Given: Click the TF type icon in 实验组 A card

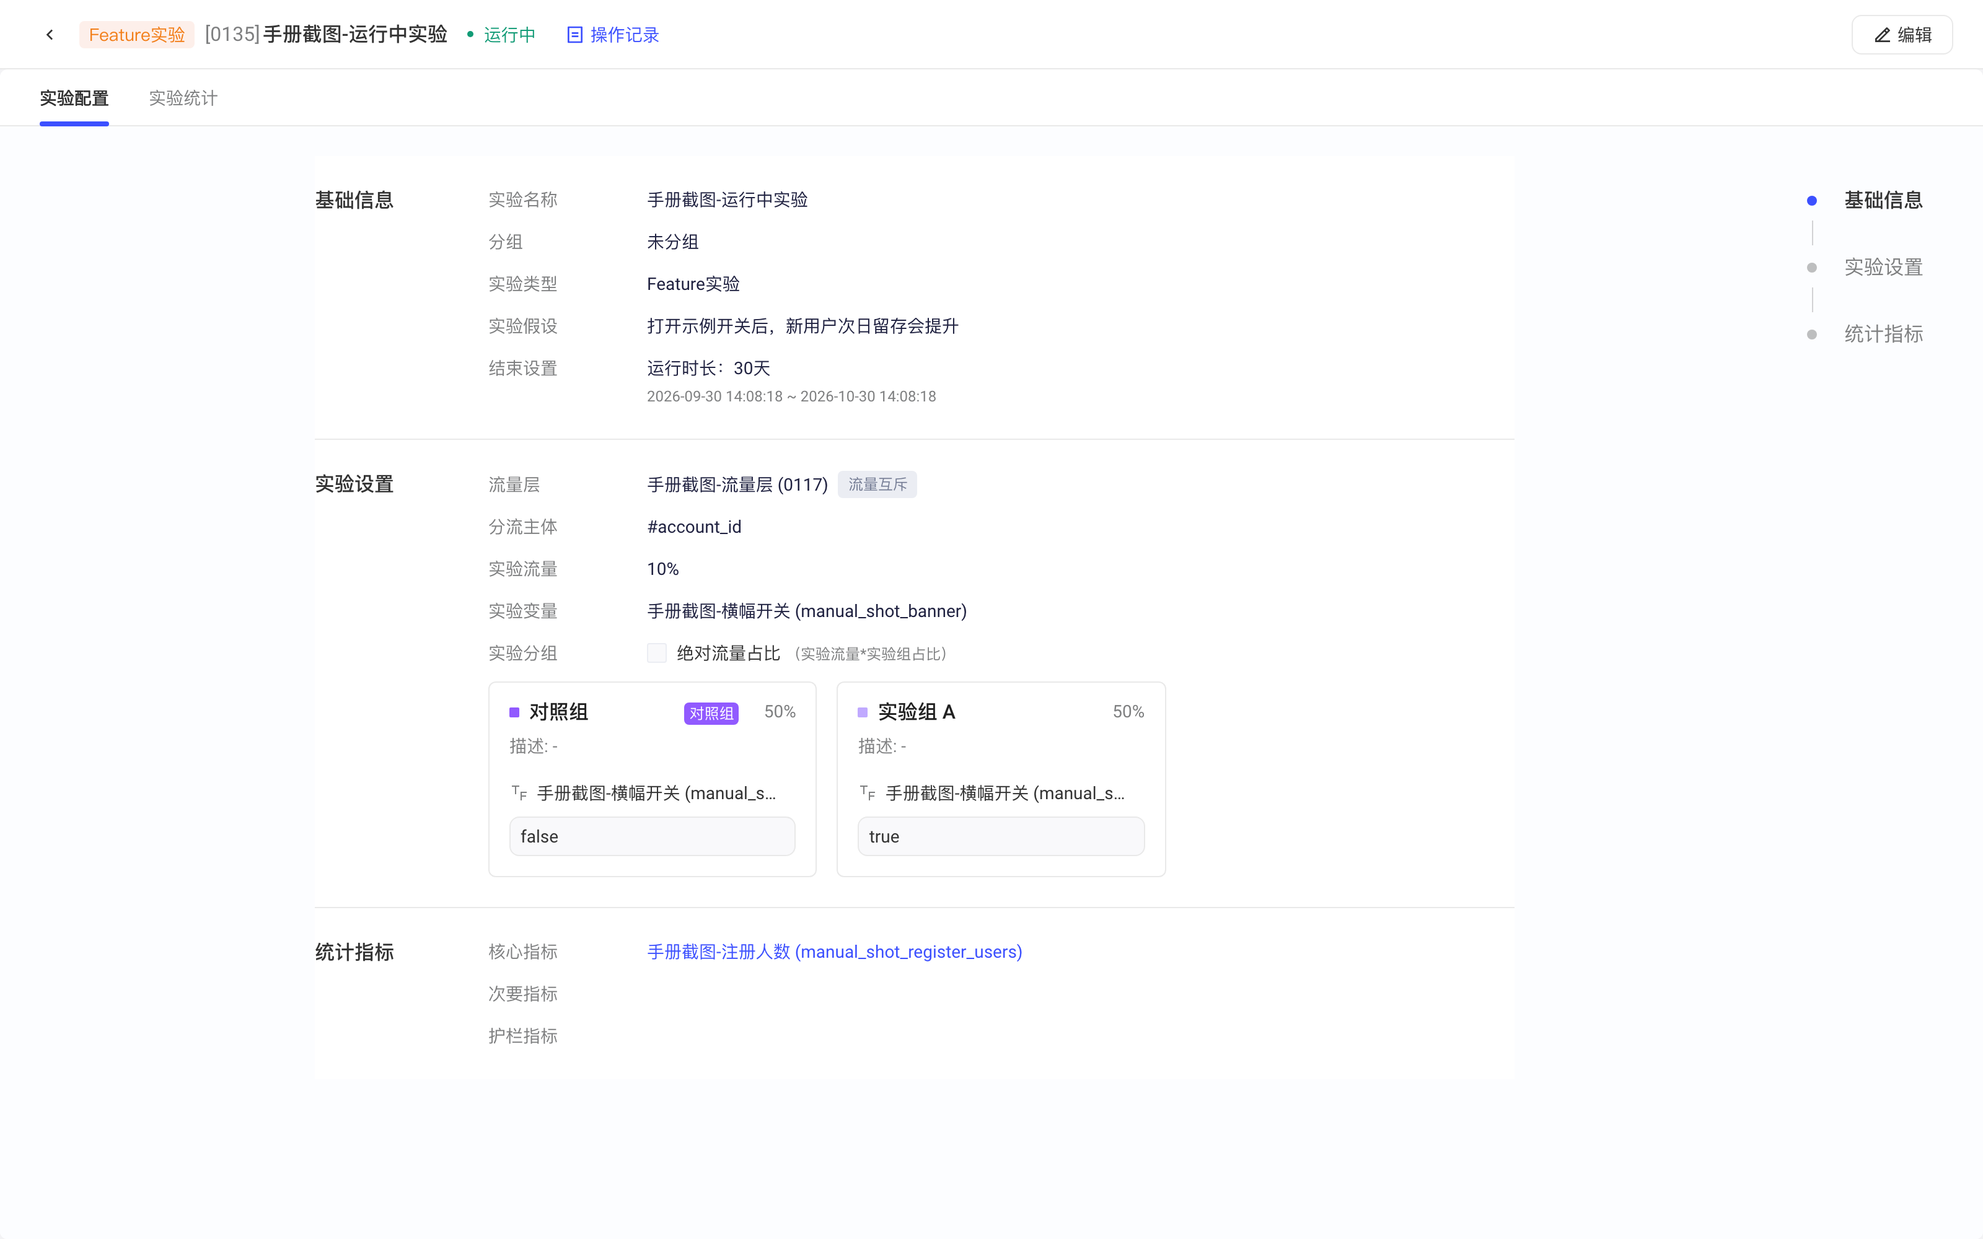Looking at the screenshot, I should click(x=868, y=792).
